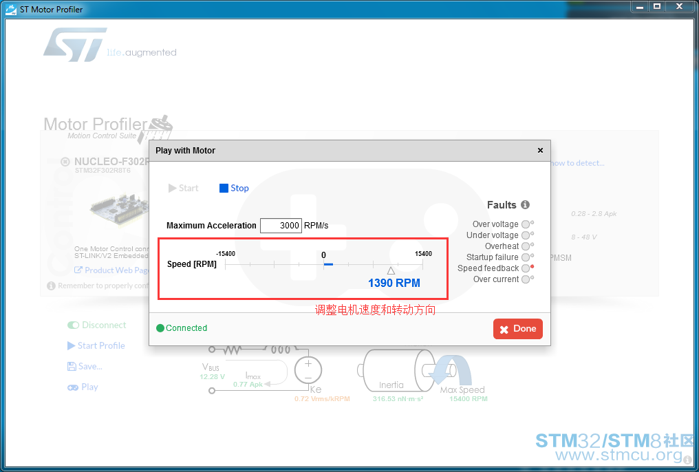Image resolution: width=699 pixels, height=472 pixels.
Task: Open the Faults info icon
Action: click(x=526, y=204)
